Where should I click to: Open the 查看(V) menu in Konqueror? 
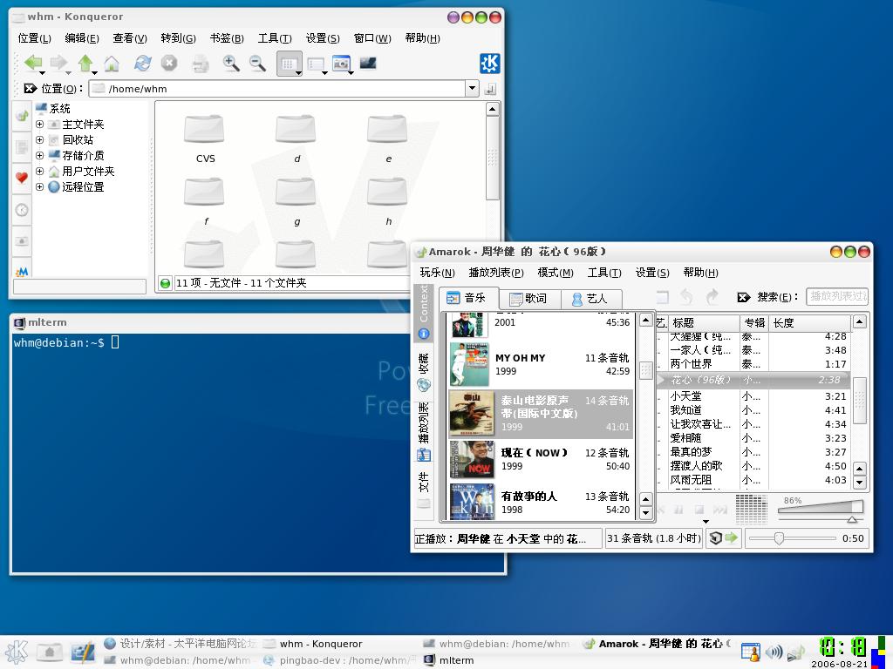pyautogui.click(x=130, y=38)
